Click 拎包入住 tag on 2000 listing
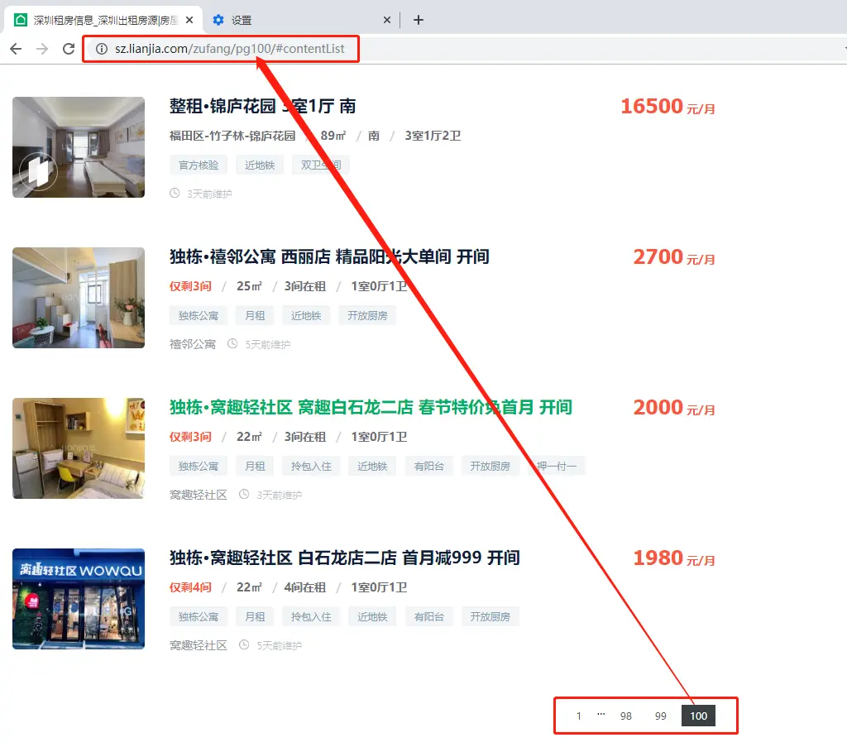The height and width of the screenshot is (747, 847). (x=311, y=466)
